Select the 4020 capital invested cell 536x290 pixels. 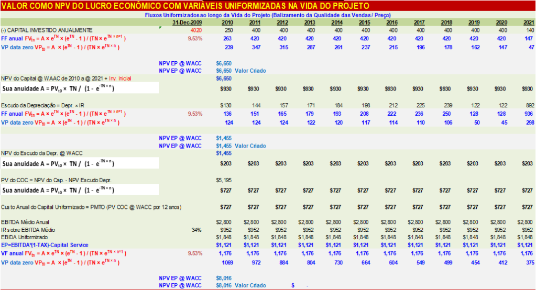pos(195,30)
